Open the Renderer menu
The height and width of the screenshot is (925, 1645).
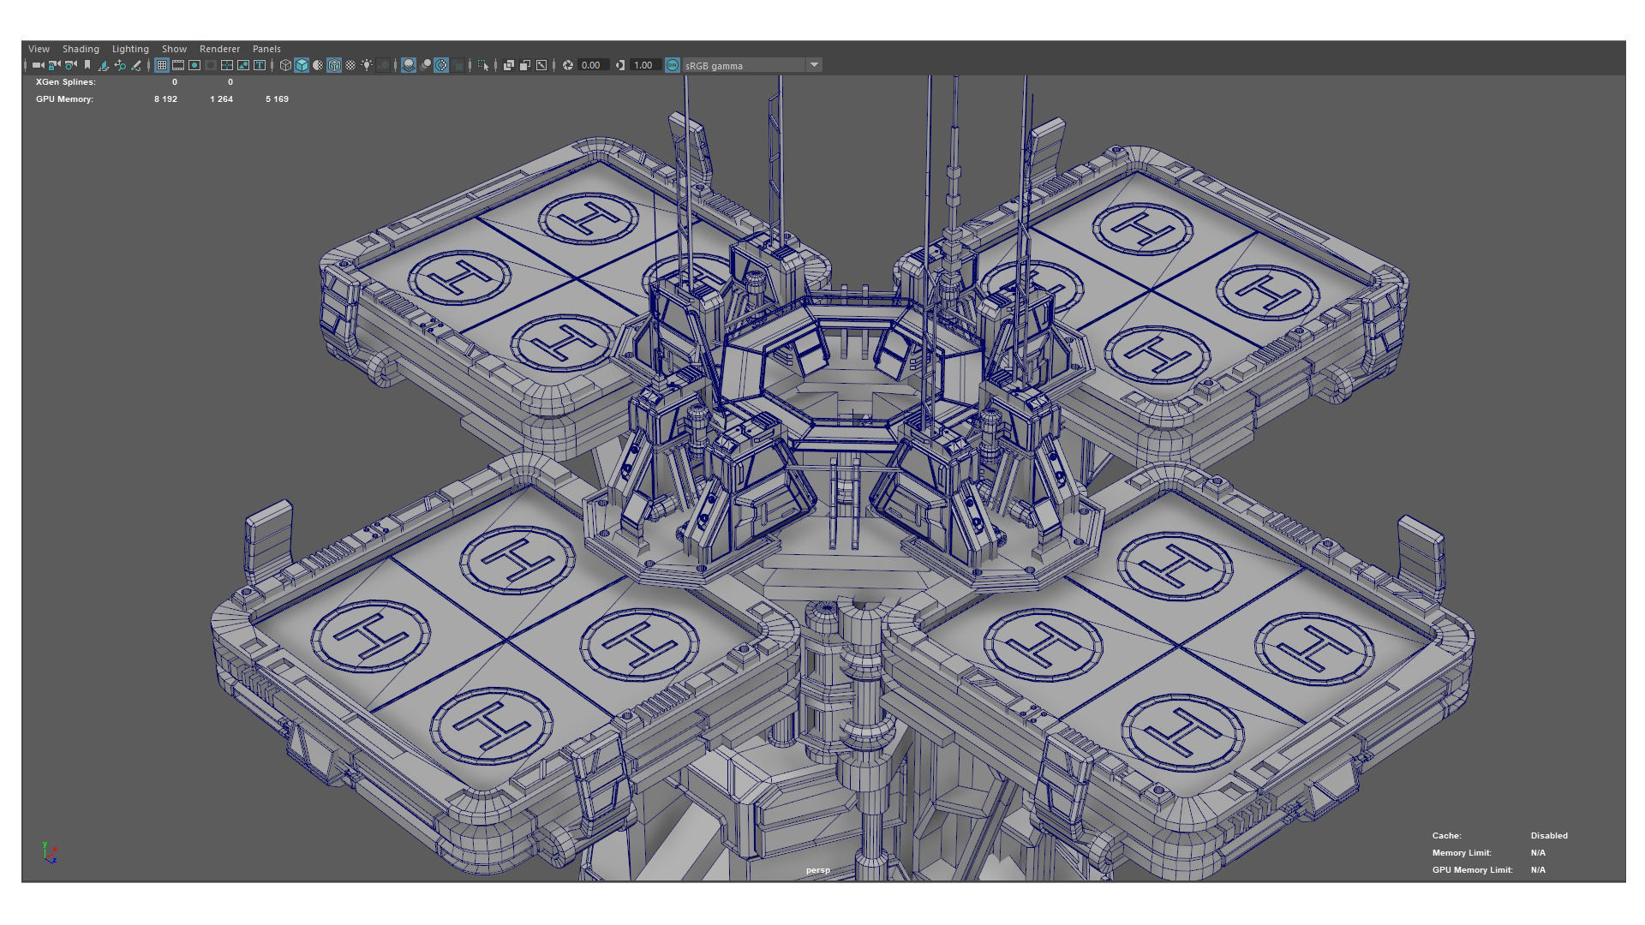(219, 49)
